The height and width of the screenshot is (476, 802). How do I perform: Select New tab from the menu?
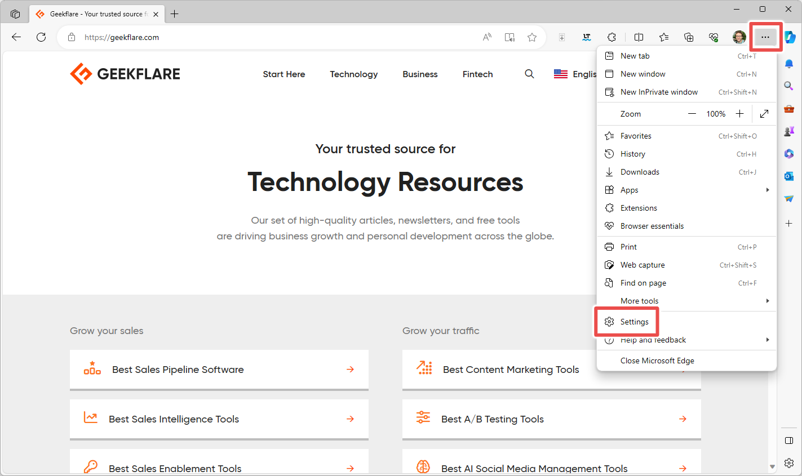point(686,56)
